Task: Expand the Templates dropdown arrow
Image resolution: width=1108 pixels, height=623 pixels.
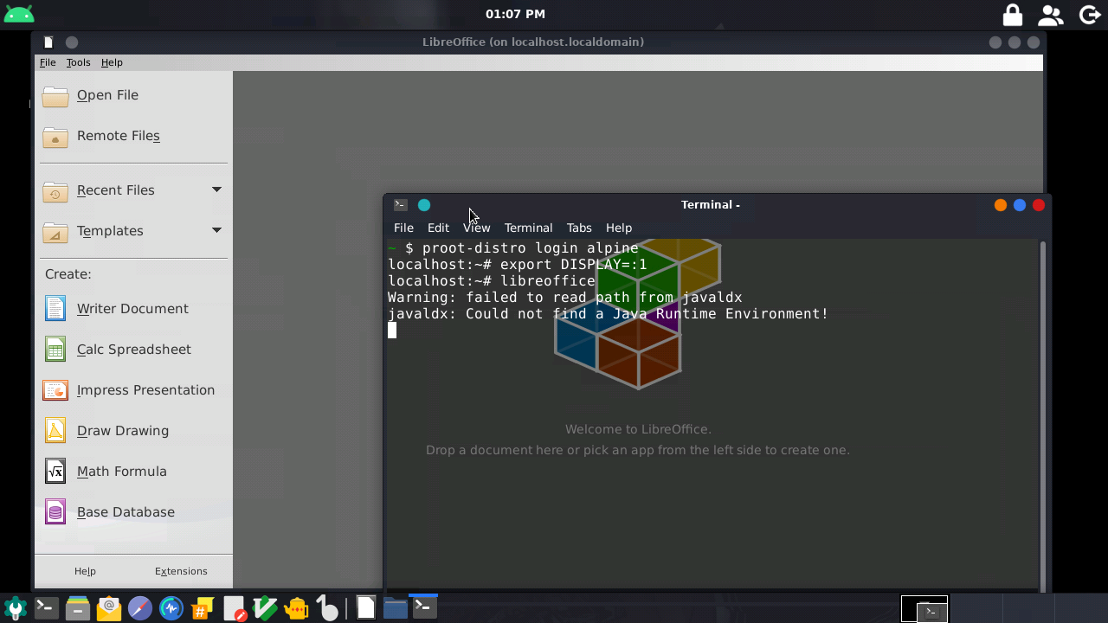Action: coord(216,230)
